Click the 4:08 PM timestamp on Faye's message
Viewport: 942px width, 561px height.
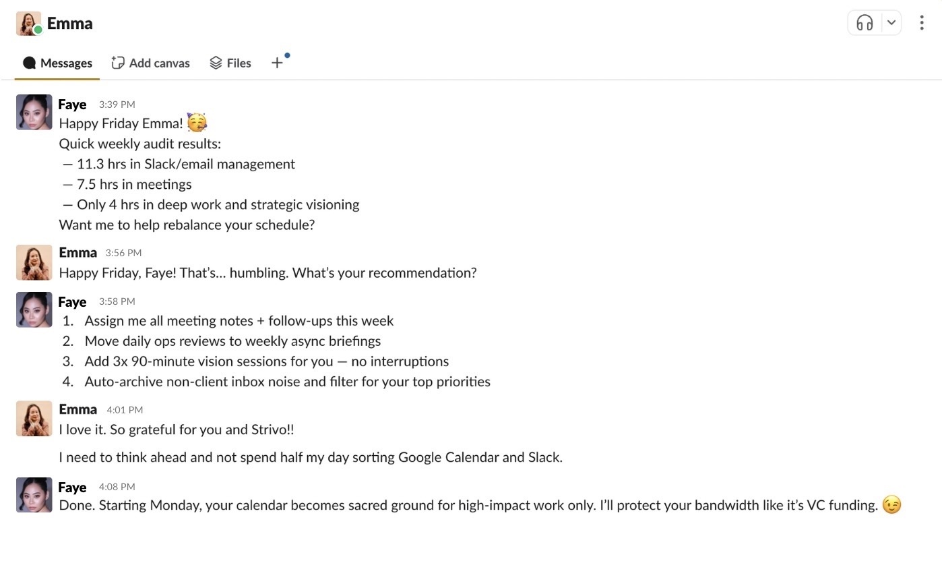pos(117,487)
